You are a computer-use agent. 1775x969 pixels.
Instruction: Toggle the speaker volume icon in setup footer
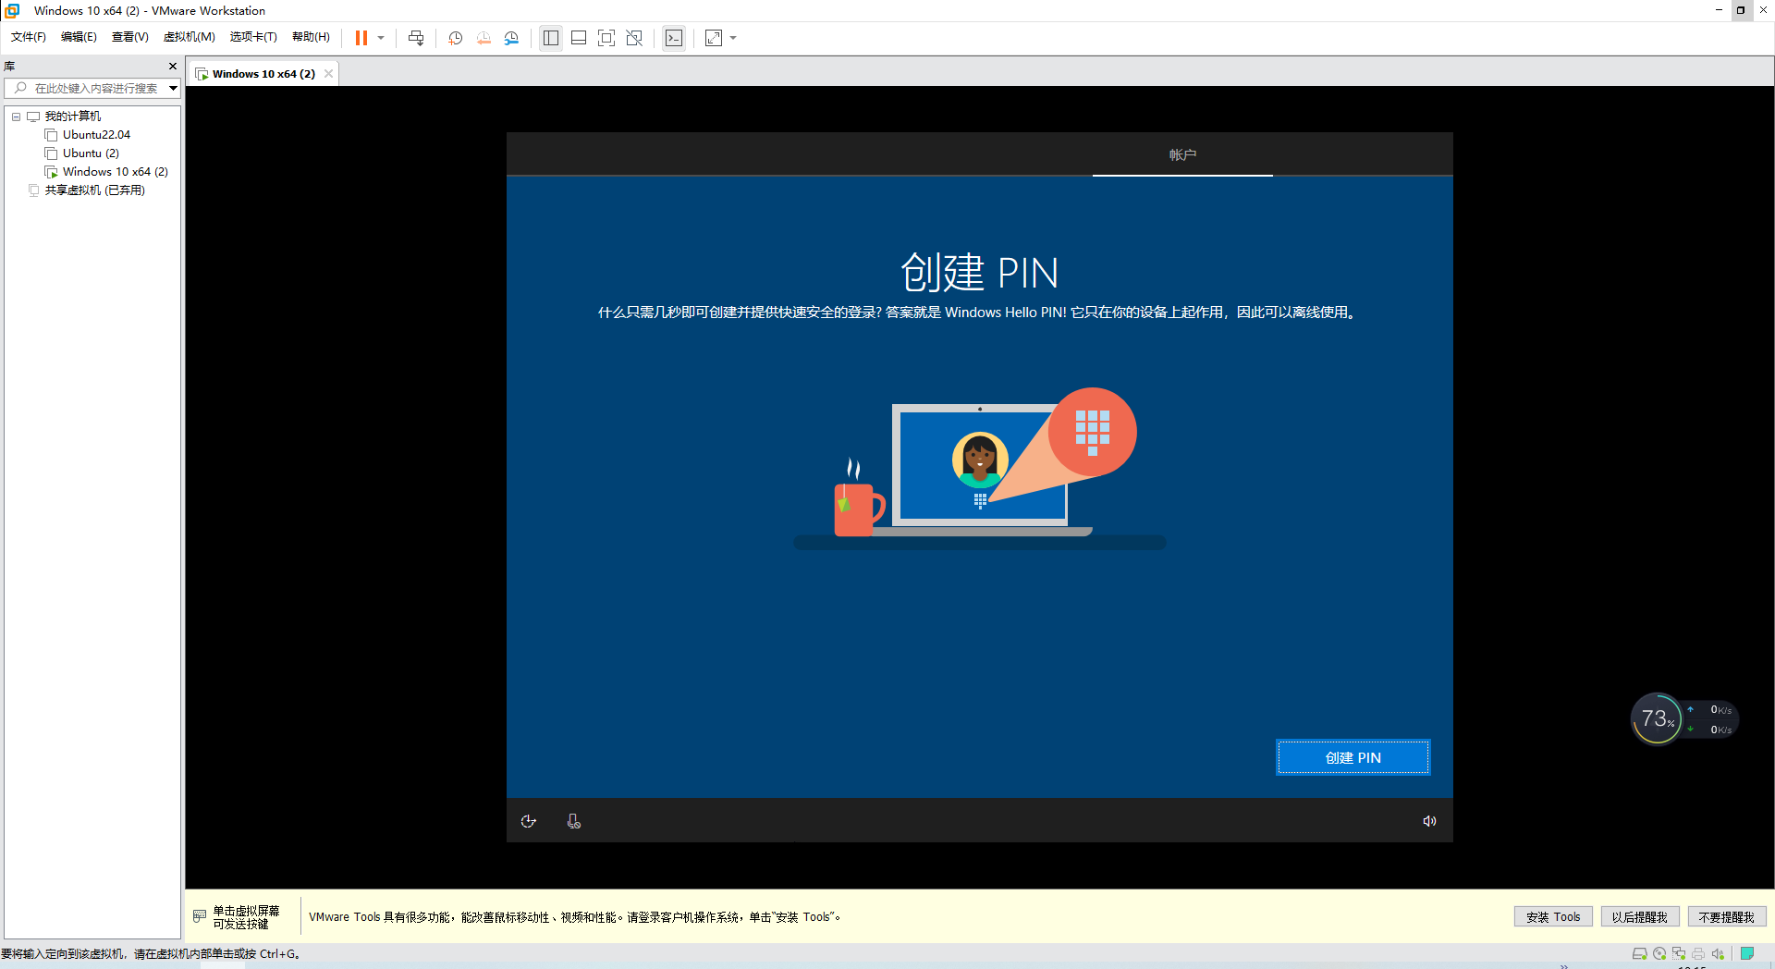[1429, 821]
